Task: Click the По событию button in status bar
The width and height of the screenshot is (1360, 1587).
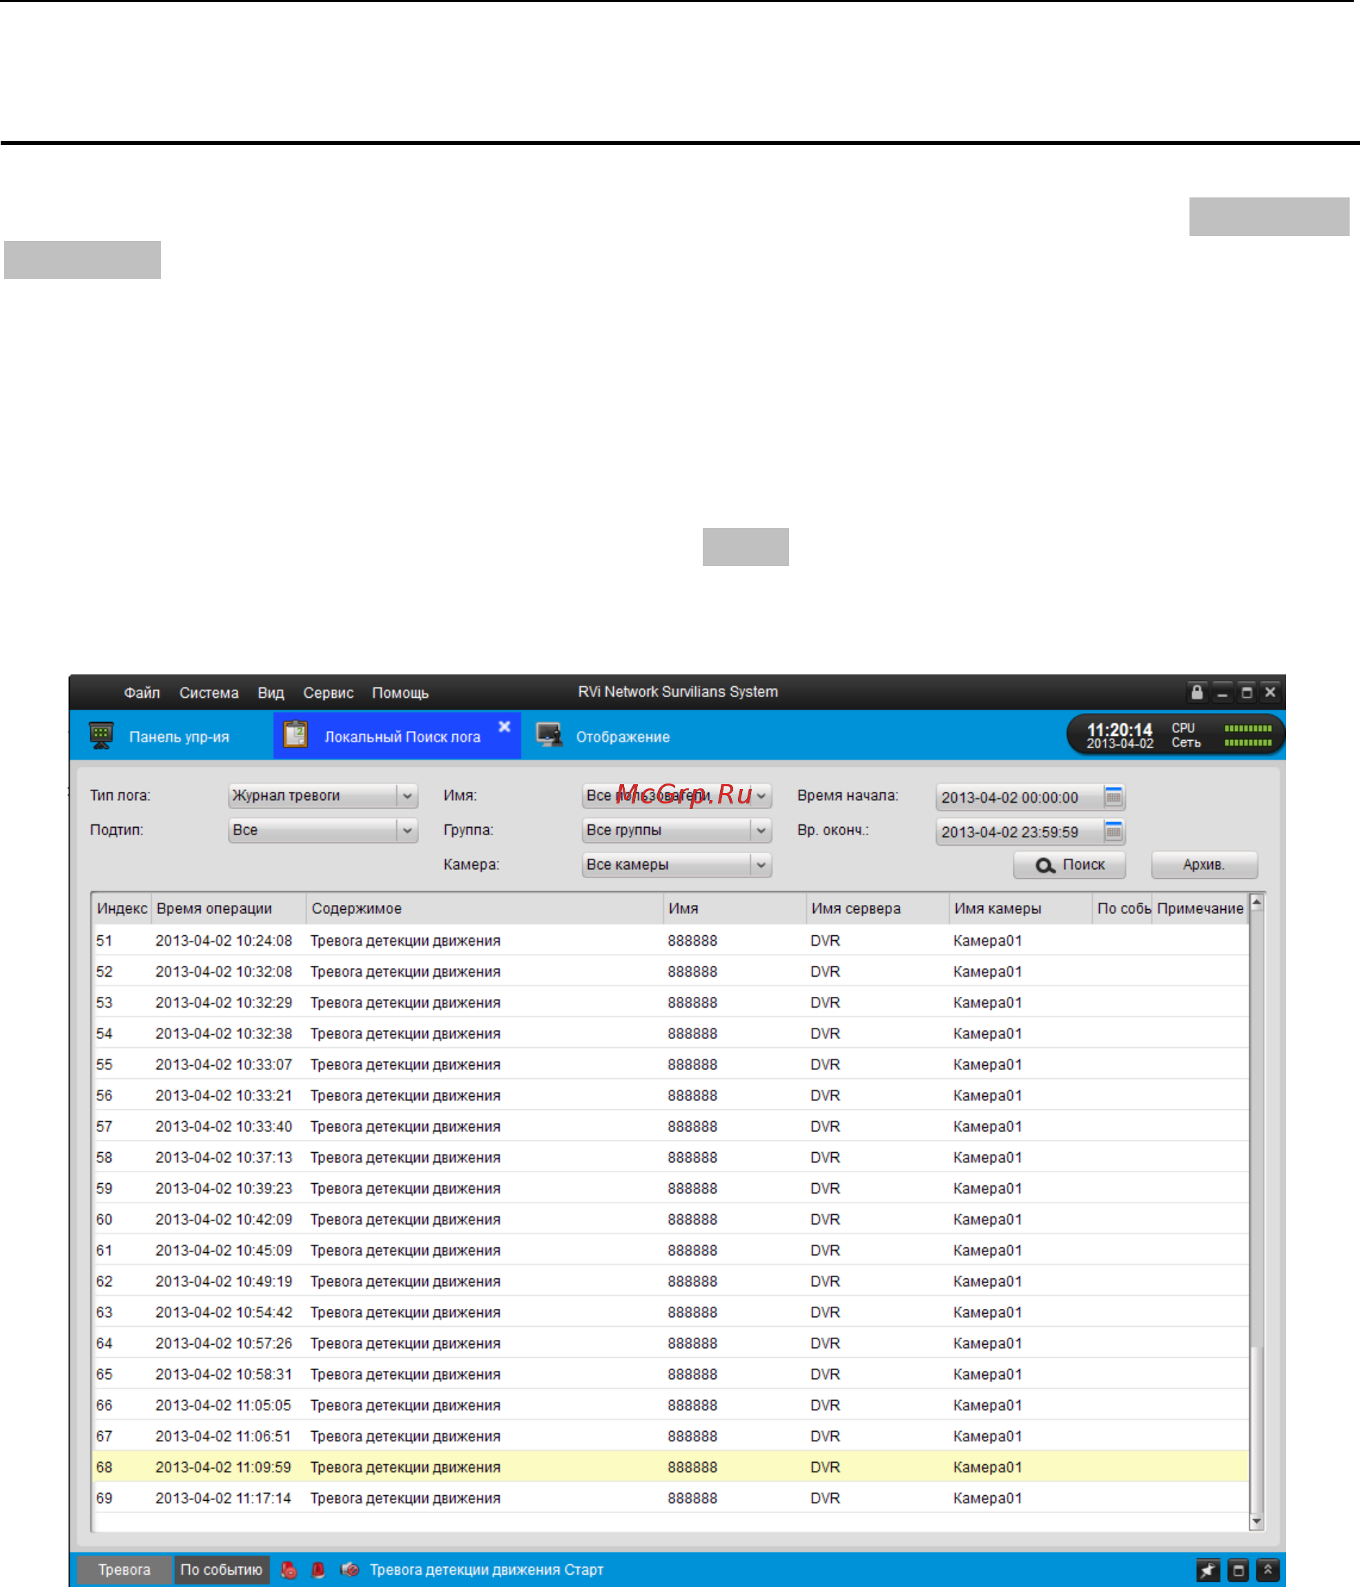Action: 221,1569
